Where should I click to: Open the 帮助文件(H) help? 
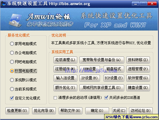tap(71, 111)
